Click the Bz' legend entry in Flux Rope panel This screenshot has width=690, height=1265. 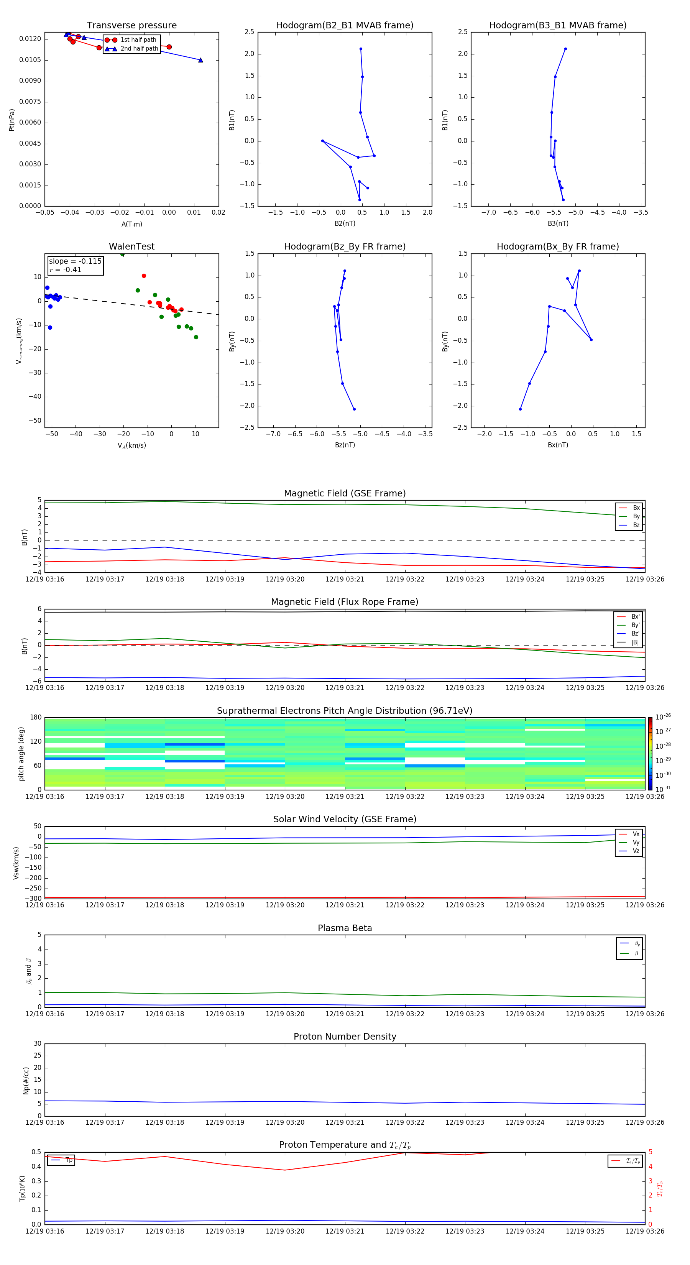pos(629,634)
